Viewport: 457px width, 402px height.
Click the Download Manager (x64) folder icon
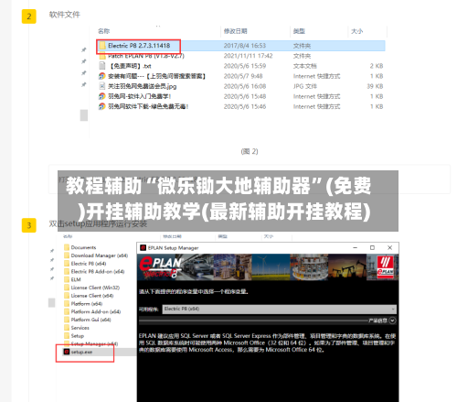click(67, 255)
